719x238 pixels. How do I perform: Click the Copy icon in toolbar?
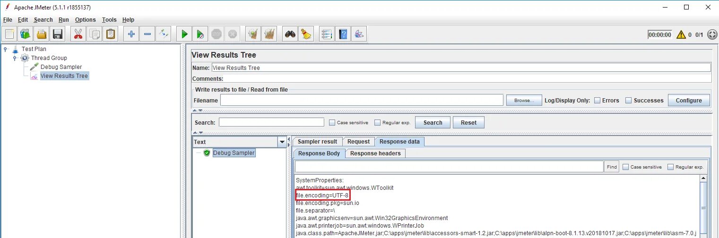click(x=95, y=34)
